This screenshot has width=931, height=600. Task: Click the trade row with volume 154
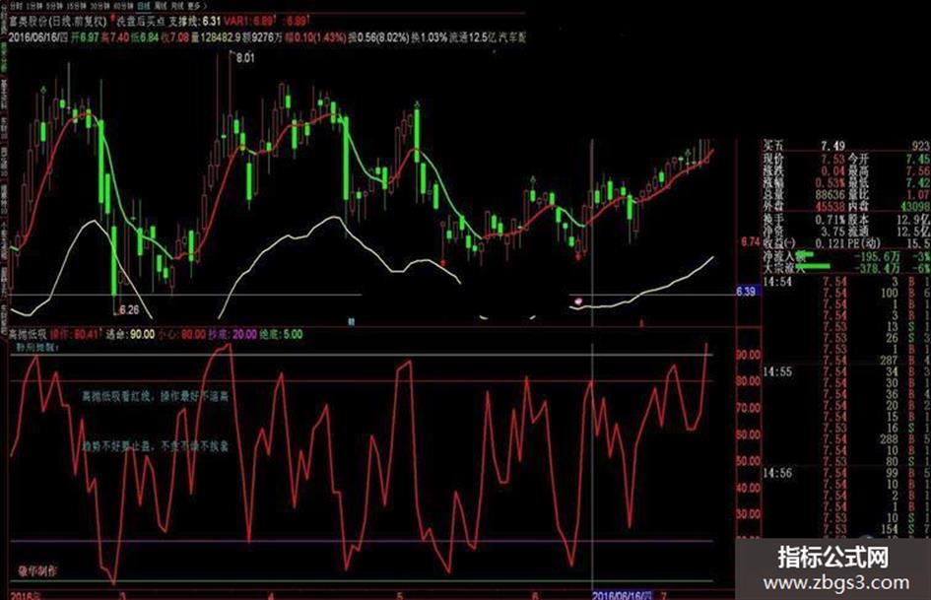(846, 529)
